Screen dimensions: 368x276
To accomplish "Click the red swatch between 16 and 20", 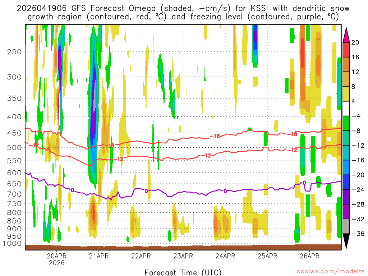I will pyautogui.click(x=346, y=50).
